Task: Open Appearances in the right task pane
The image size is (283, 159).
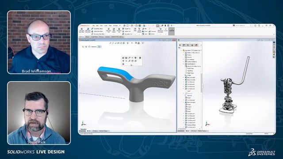Action: (x=274, y=54)
